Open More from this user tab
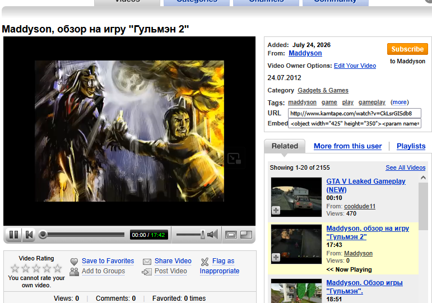The width and height of the screenshot is (432, 303). click(x=348, y=146)
